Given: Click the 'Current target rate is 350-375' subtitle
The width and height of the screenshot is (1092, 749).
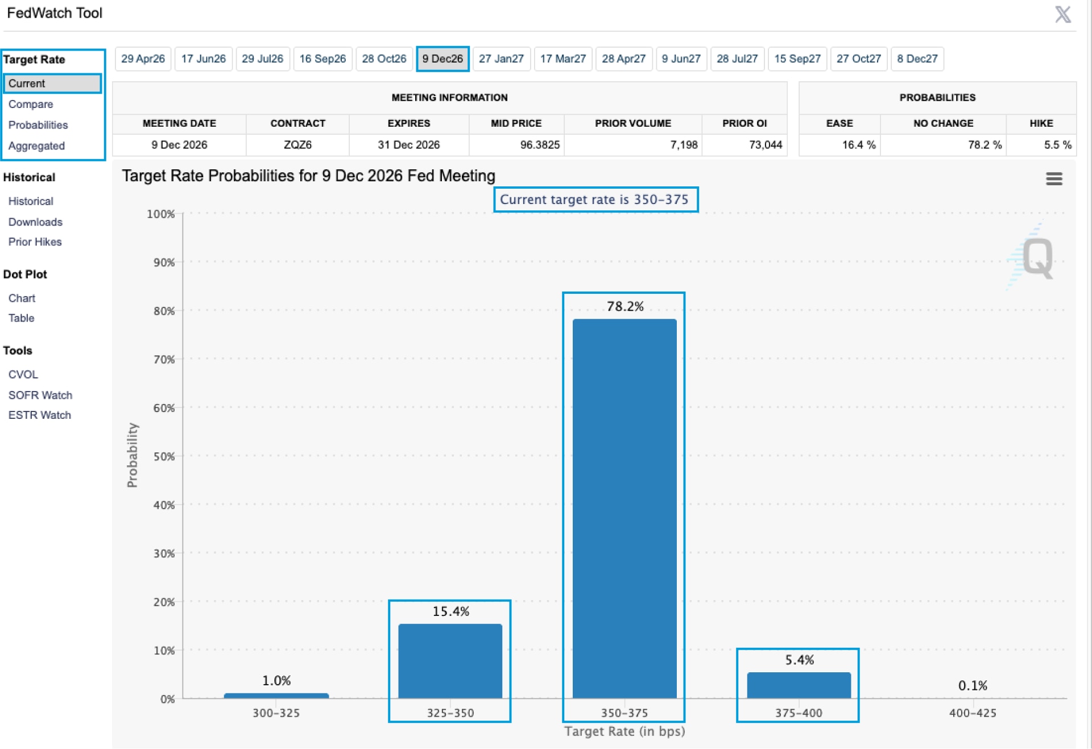Looking at the screenshot, I should tap(594, 199).
